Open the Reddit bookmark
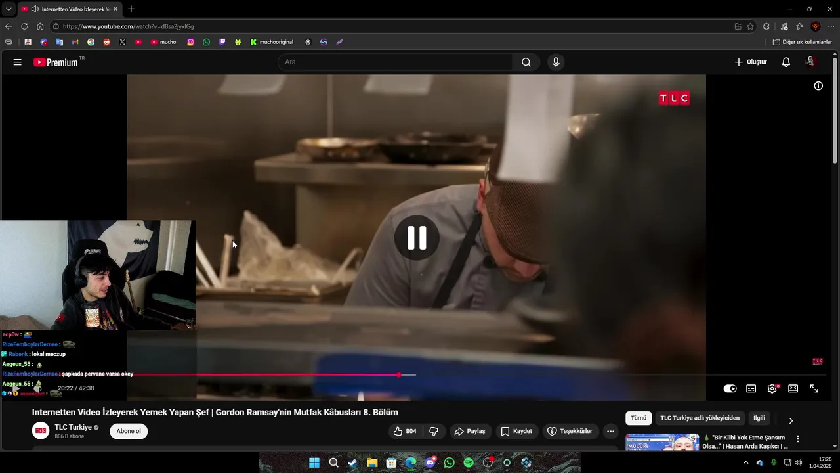Viewport: 840px width, 473px height. 106,42
